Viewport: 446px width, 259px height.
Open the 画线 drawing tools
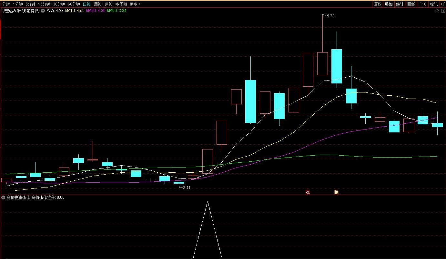(411, 4)
